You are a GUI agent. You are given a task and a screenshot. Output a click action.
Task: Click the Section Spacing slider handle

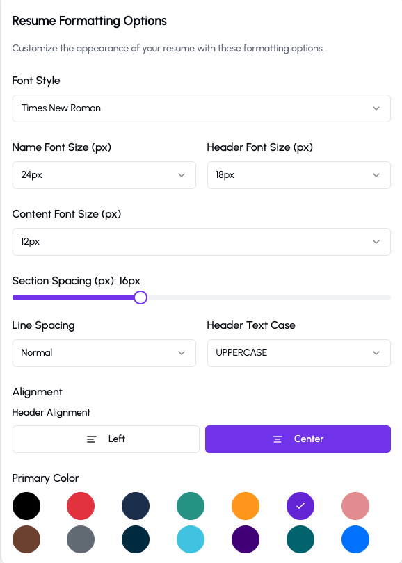point(140,297)
